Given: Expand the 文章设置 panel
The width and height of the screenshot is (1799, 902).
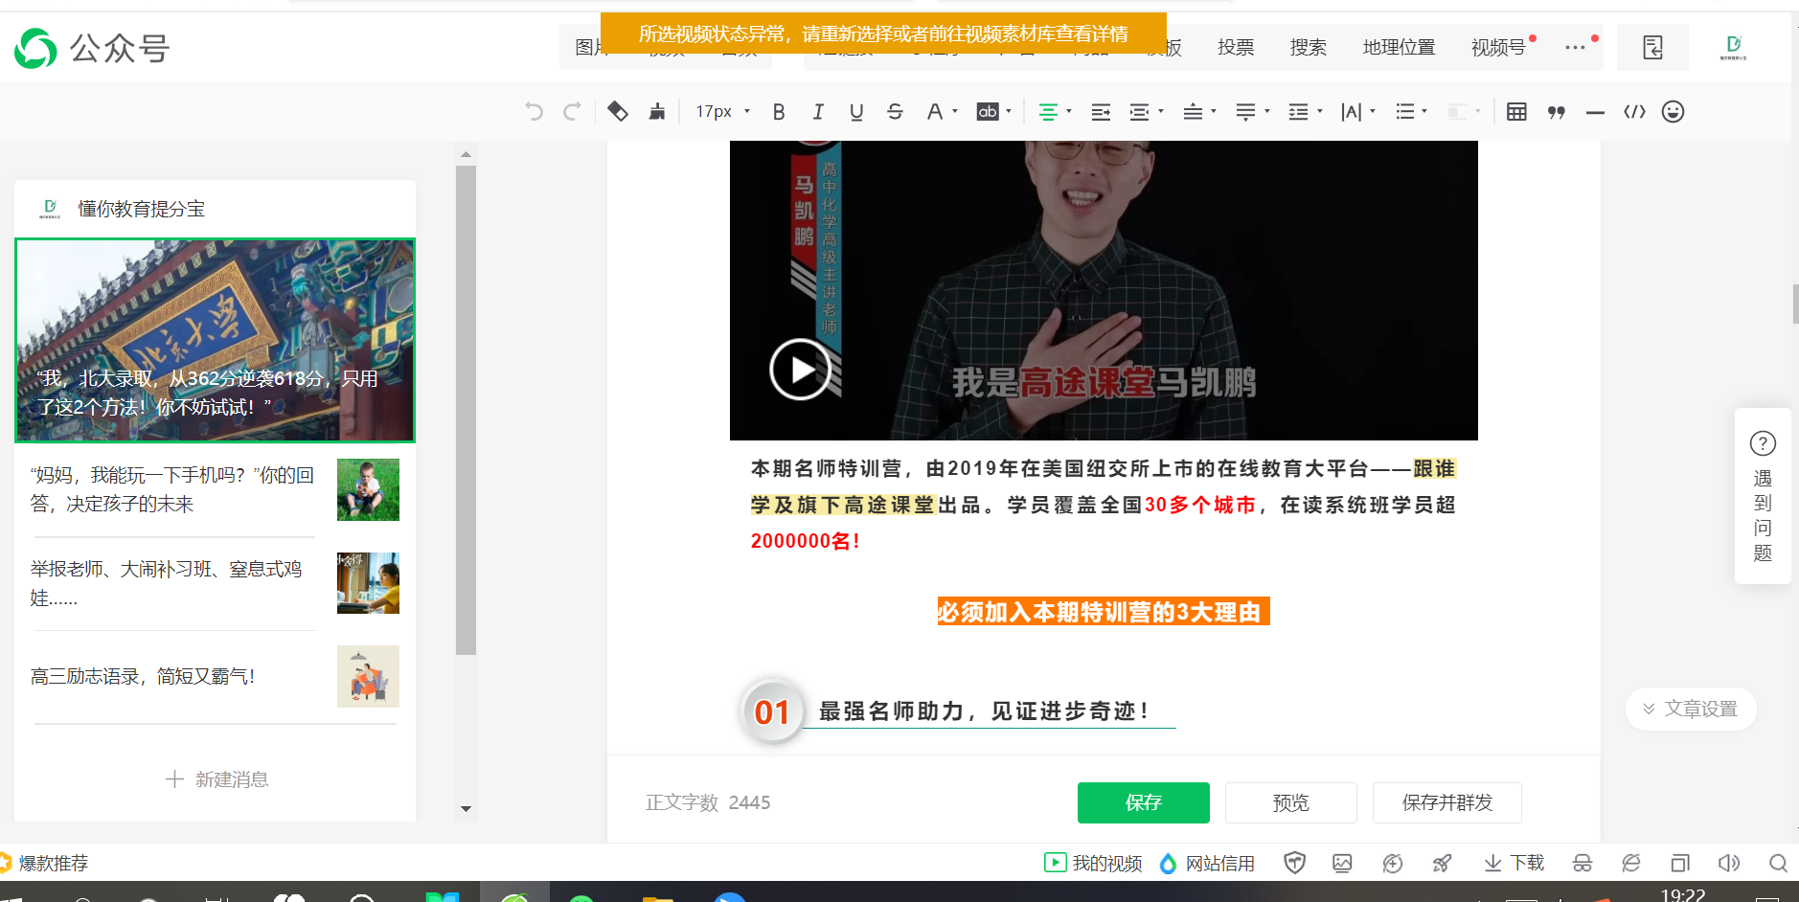Looking at the screenshot, I should [1691, 709].
